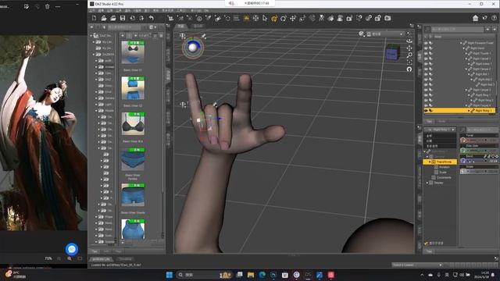
Task: Select Right Ring 2 in the Scene tree
Action: (485, 100)
